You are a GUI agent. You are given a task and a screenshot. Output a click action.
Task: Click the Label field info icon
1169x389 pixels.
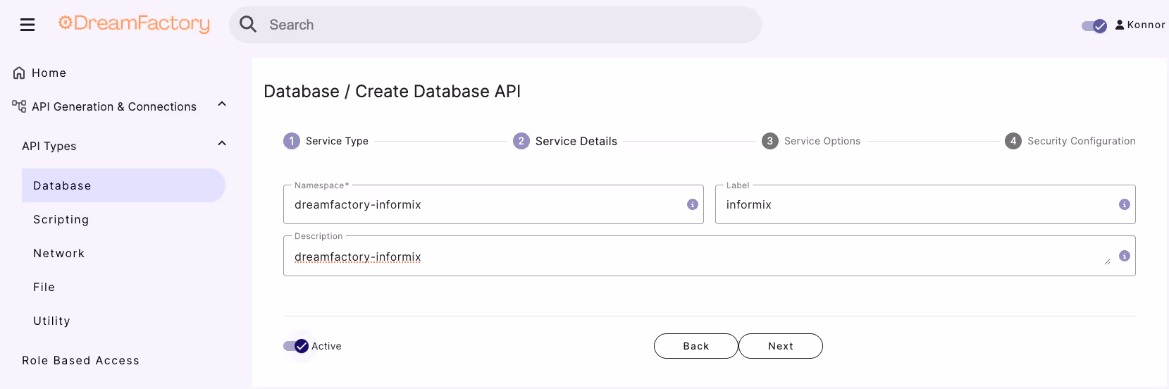1125,204
